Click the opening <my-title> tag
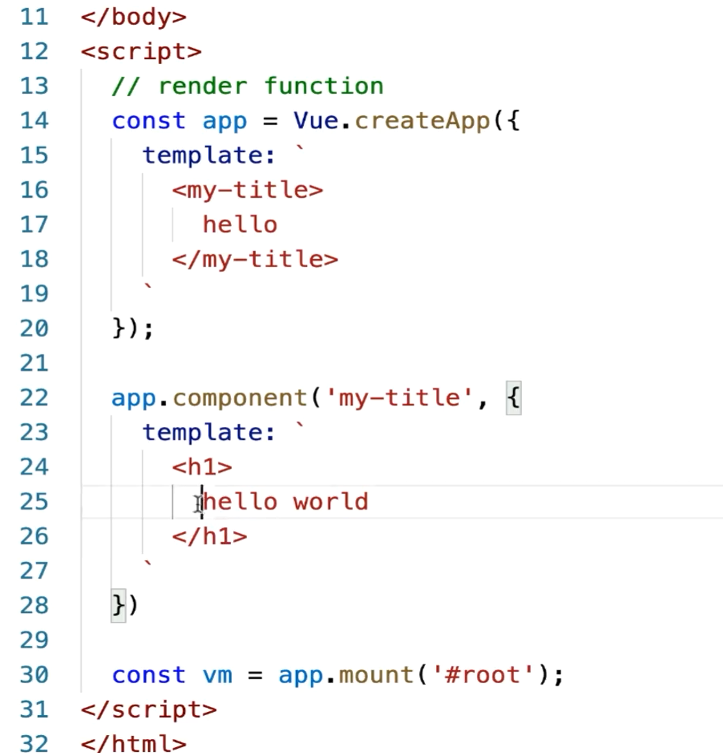 coord(247,191)
